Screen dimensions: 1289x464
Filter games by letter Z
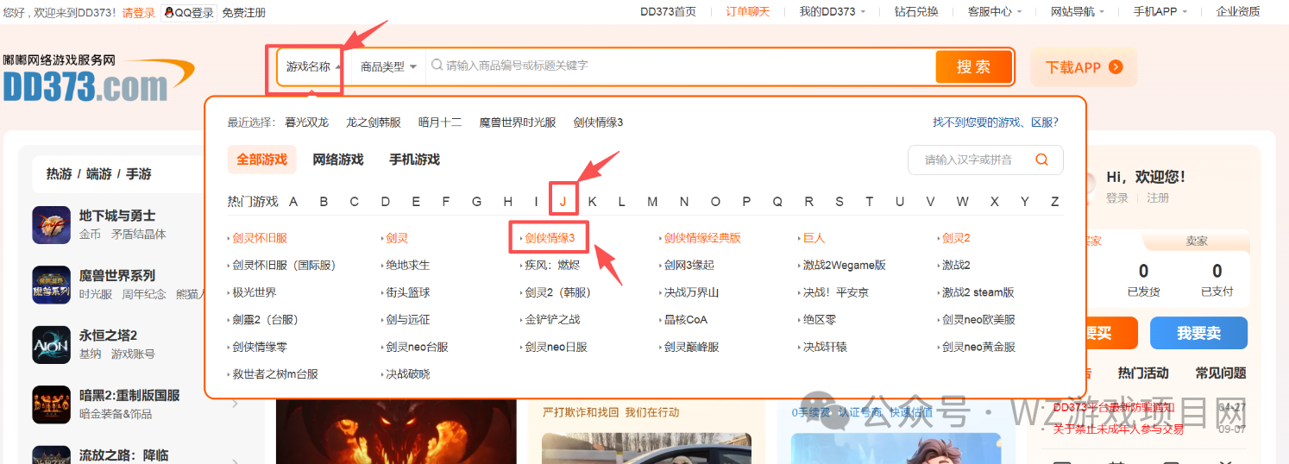click(x=1054, y=201)
